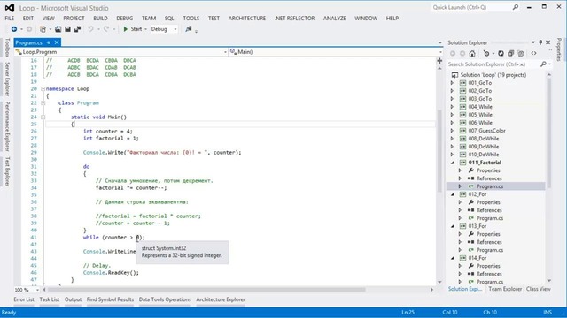Click the Navigate Backward toolbar icon
567x318 pixels.
pyautogui.click(x=14, y=29)
